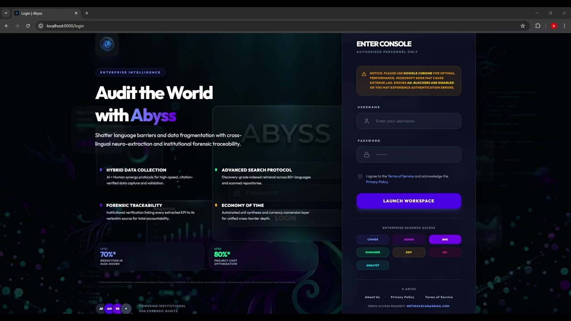Open About Us footer link
The height and width of the screenshot is (321, 571).
372,297
